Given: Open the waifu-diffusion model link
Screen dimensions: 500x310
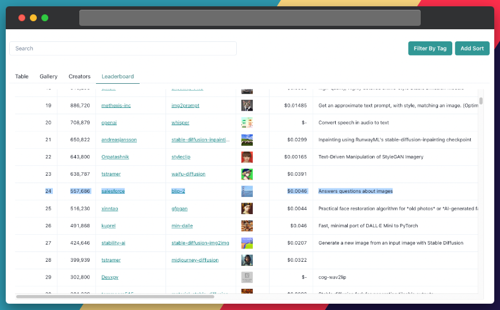Looking at the screenshot, I should pos(189,175).
